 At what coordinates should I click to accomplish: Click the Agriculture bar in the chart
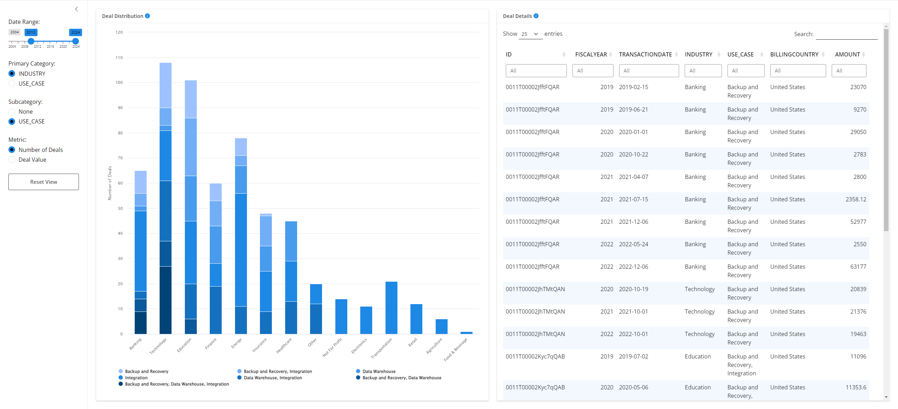(x=442, y=327)
